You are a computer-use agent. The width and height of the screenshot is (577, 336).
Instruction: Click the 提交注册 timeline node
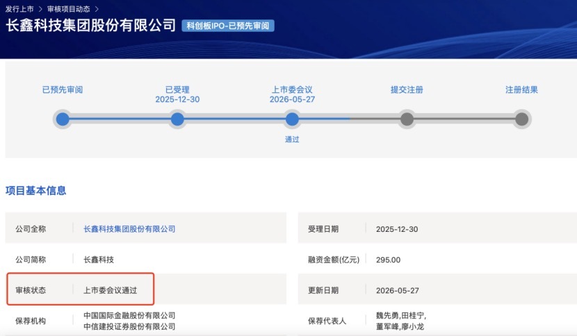coord(407,119)
